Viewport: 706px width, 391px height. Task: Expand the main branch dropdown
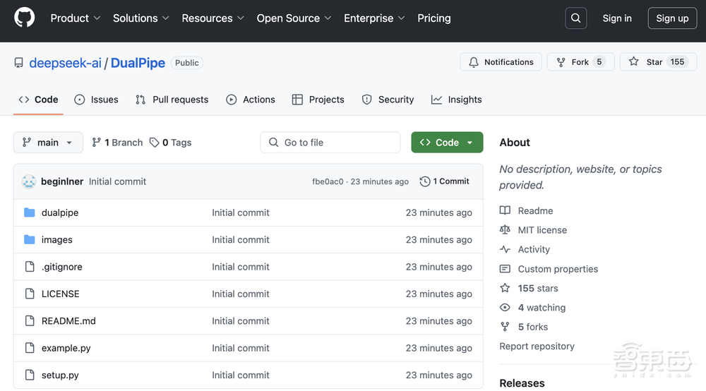coord(48,143)
